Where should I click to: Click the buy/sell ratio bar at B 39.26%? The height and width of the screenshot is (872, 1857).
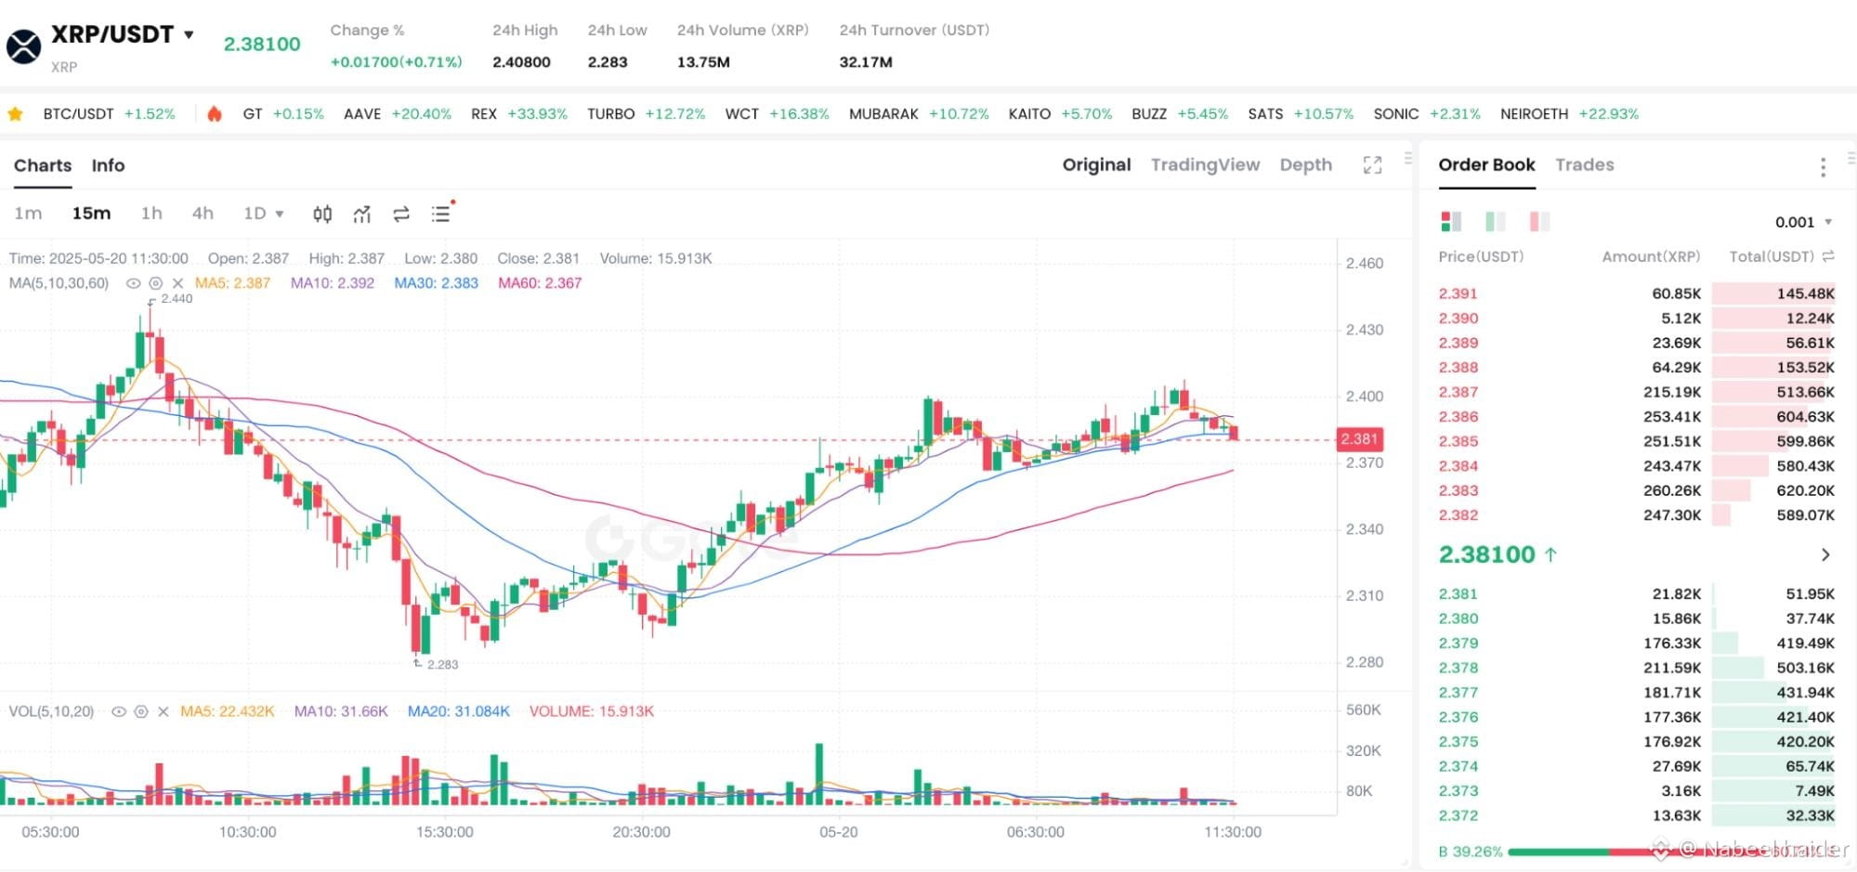click(1636, 851)
